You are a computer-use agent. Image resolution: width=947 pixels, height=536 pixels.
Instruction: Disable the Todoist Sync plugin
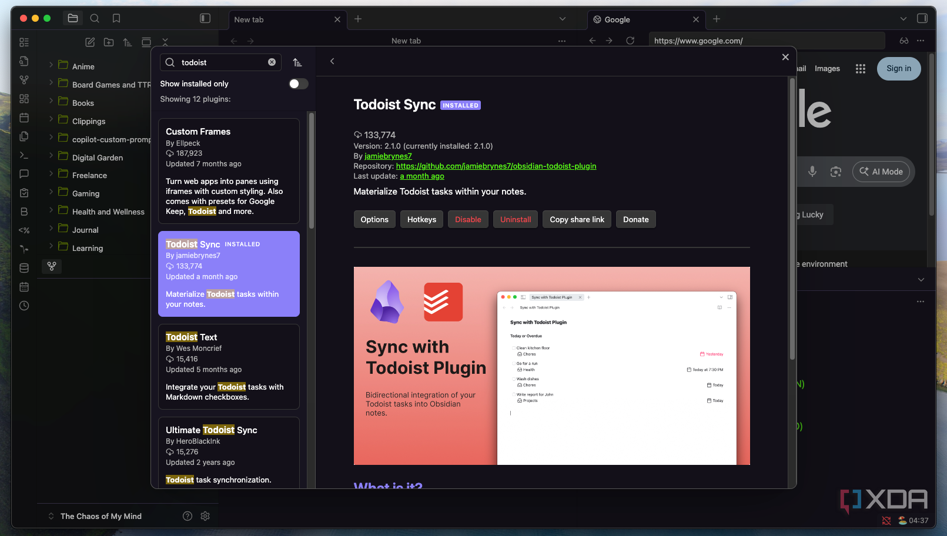pyautogui.click(x=468, y=219)
